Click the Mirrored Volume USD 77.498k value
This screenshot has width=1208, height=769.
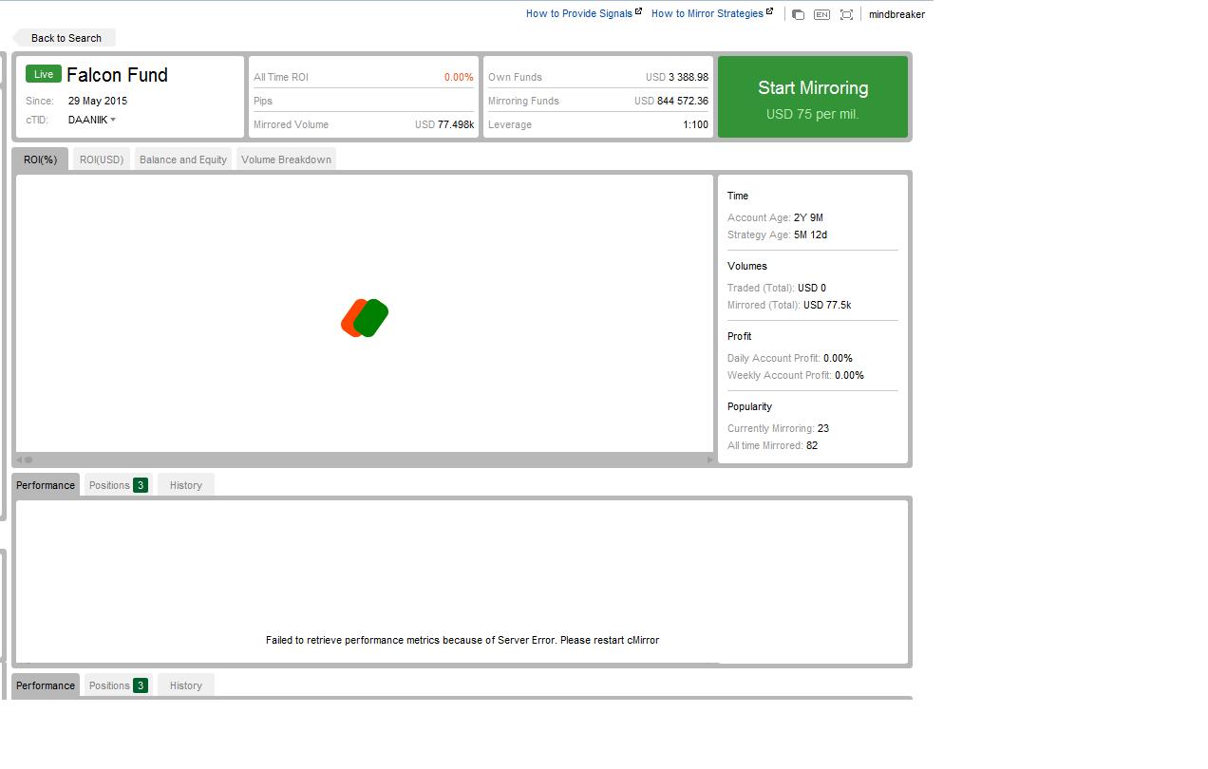444,124
